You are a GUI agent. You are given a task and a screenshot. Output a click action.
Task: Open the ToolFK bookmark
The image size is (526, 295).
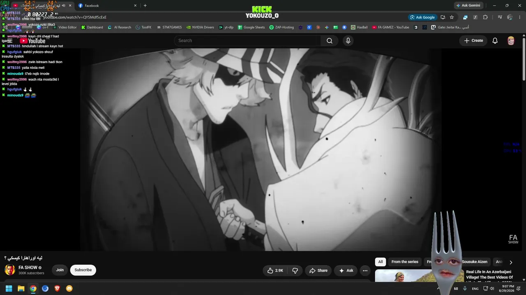143,27
